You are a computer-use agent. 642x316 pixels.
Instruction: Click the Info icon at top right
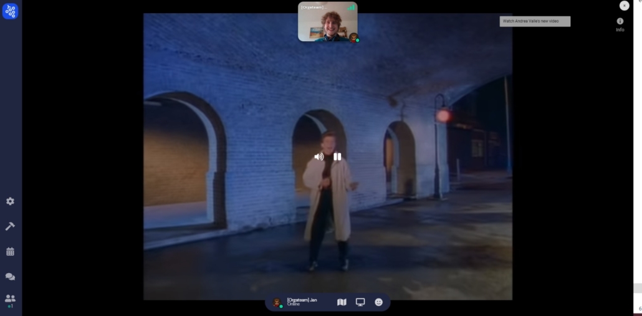pyautogui.click(x=620, y=24)
